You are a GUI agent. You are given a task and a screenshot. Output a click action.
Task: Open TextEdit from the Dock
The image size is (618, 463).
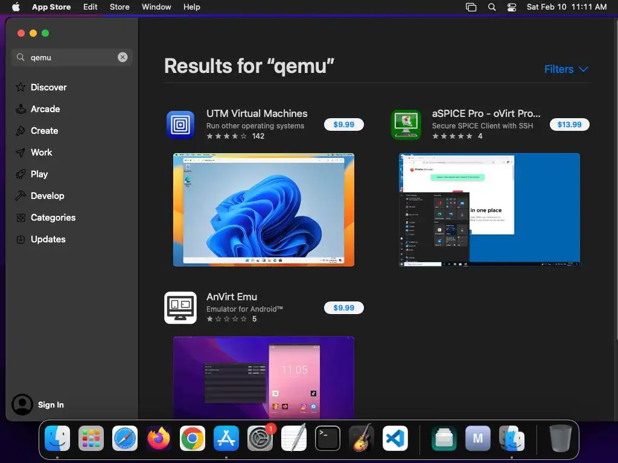294,438
